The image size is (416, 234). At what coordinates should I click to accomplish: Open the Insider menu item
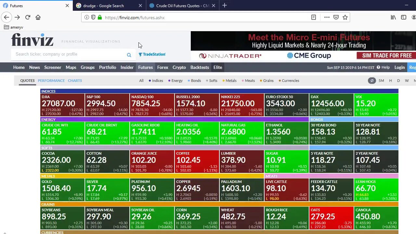(x=127, y=67)
